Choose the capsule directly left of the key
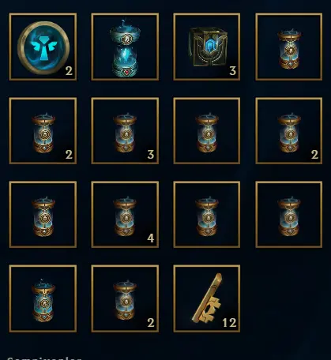The width and height of the screenshot is (331, 360). pos(125,298)
